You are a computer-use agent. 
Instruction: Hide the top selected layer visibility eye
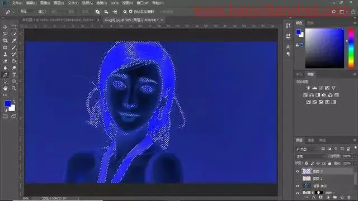click(298, 171)
